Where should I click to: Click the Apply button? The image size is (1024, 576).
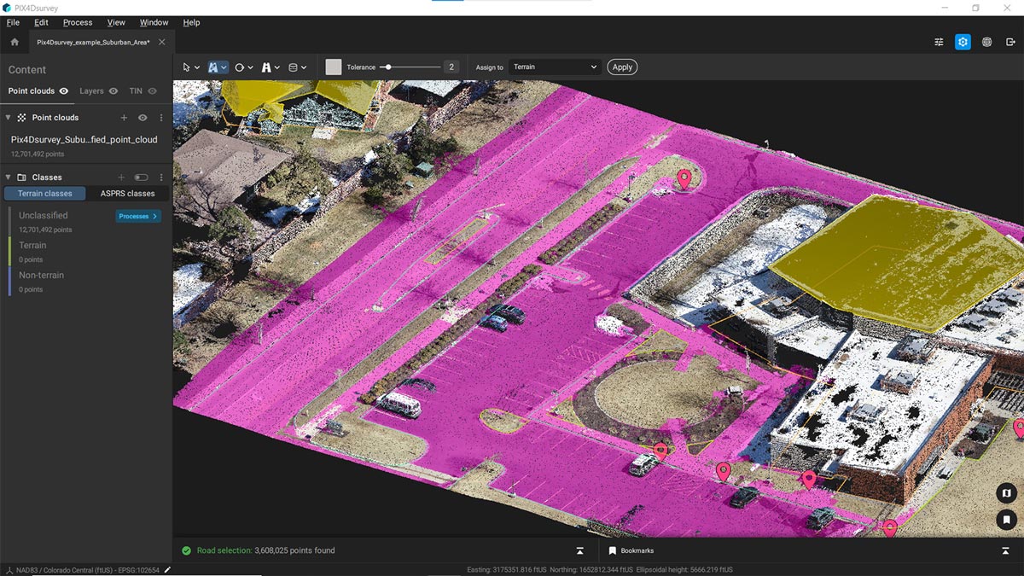623,67
